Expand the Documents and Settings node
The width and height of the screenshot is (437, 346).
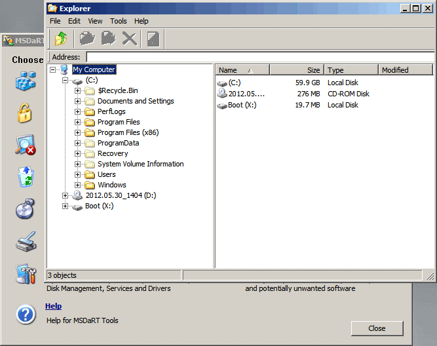point(77,101)
